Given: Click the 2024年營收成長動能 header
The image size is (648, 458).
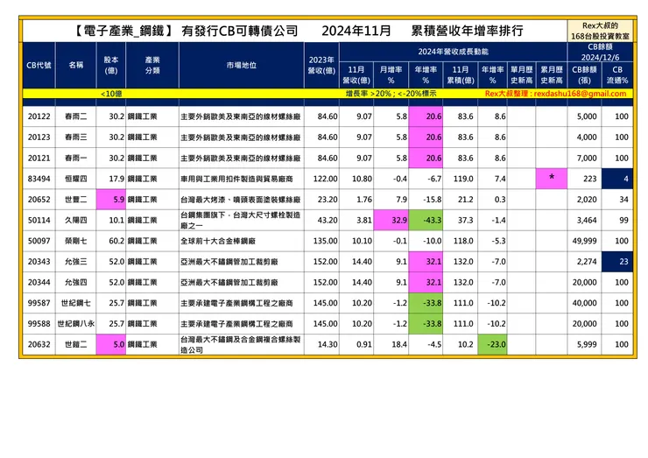Looking at the screenshot, I should click(453, 52).
